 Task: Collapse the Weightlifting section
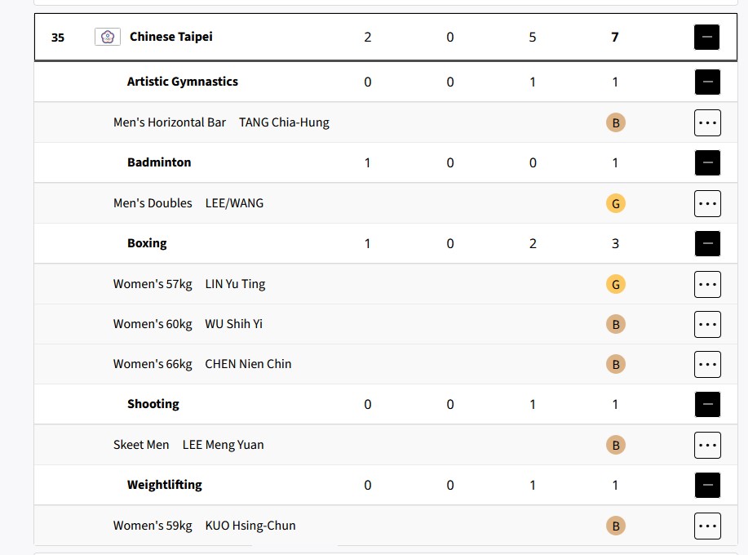(706, 484)
